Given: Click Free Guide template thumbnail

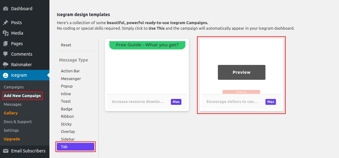Looking at the screenshot, I should (x=147, y=67).
